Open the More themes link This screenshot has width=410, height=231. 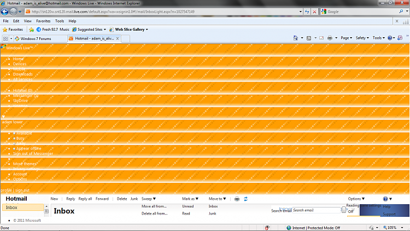pos(25,164)
